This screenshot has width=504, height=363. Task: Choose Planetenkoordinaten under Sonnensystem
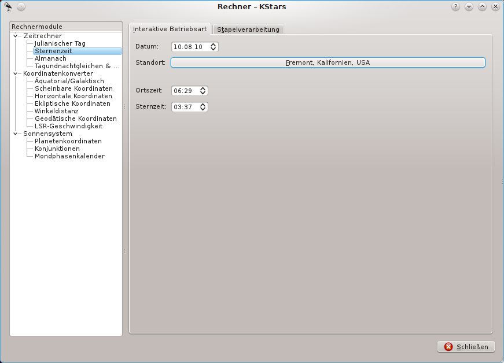pos(68,141)
